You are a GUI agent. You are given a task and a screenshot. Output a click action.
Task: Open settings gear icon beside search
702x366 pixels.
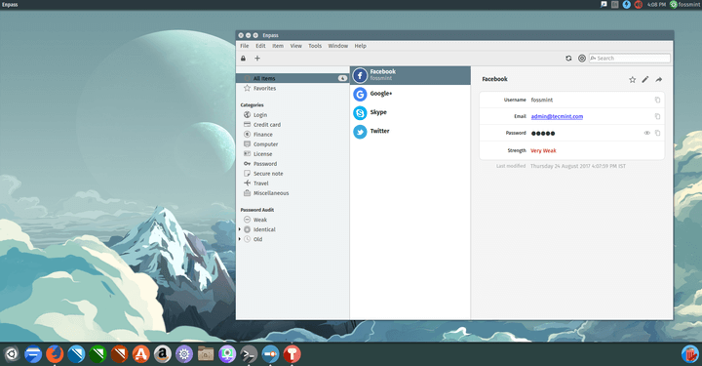coord(582,59)
